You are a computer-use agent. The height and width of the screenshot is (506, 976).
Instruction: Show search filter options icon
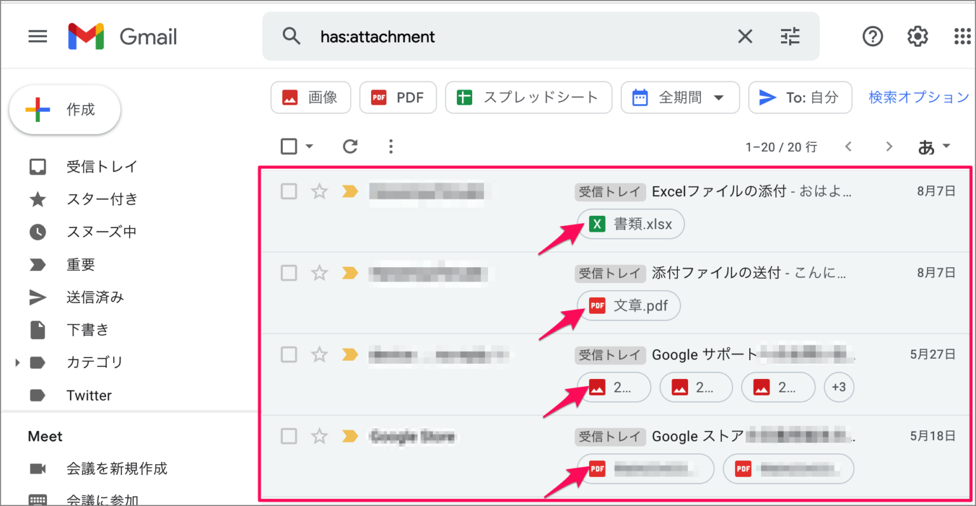(x=790, y=37)
